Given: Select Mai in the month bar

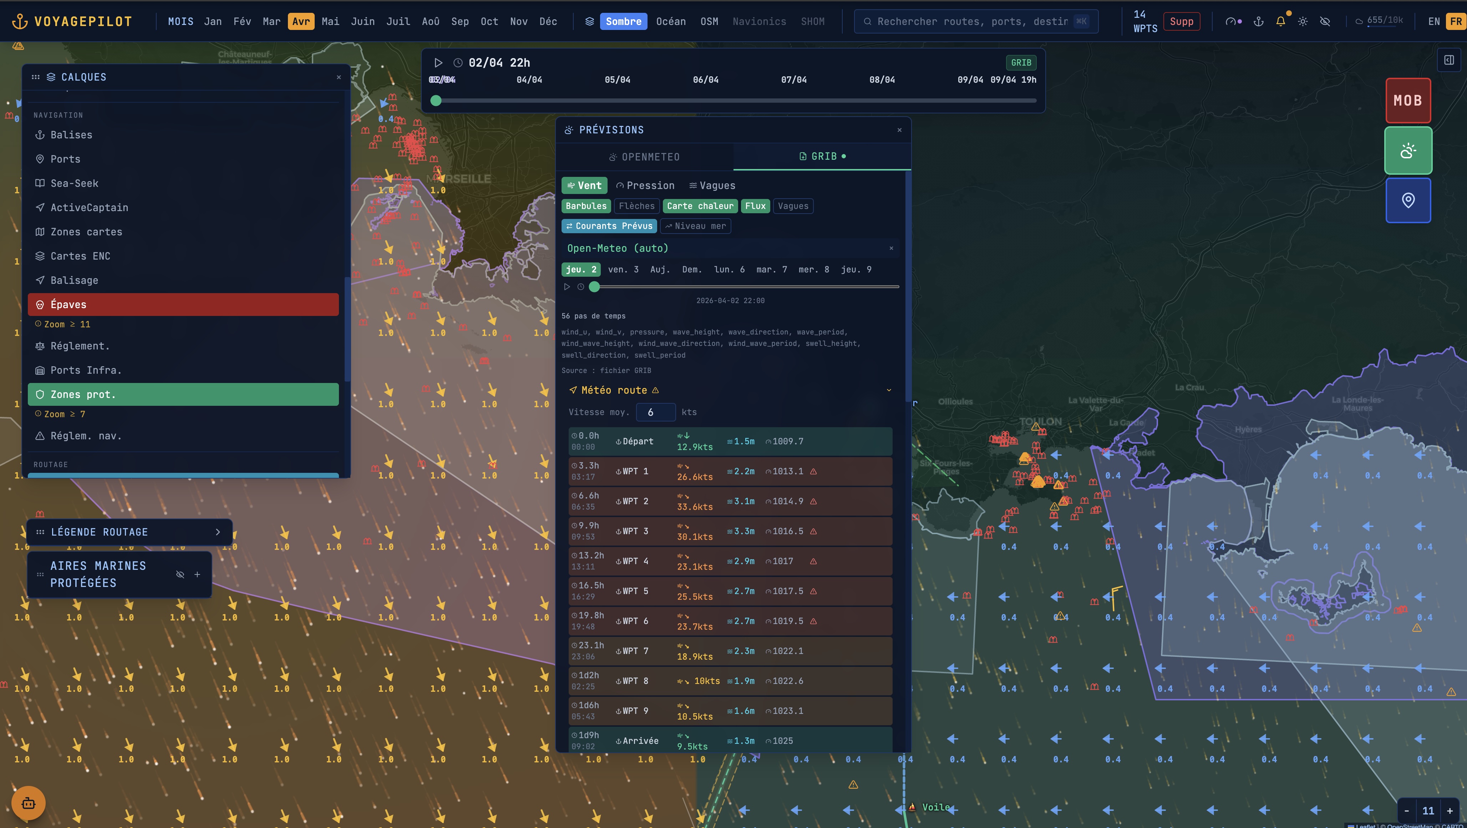Looking at the screenshot, I should coord(330,22).
